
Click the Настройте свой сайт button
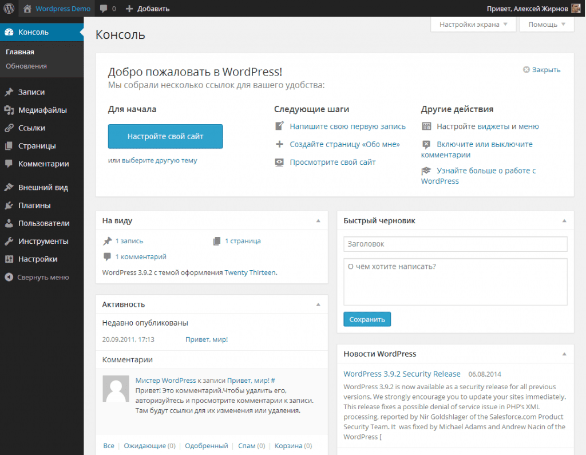(165, 137)
